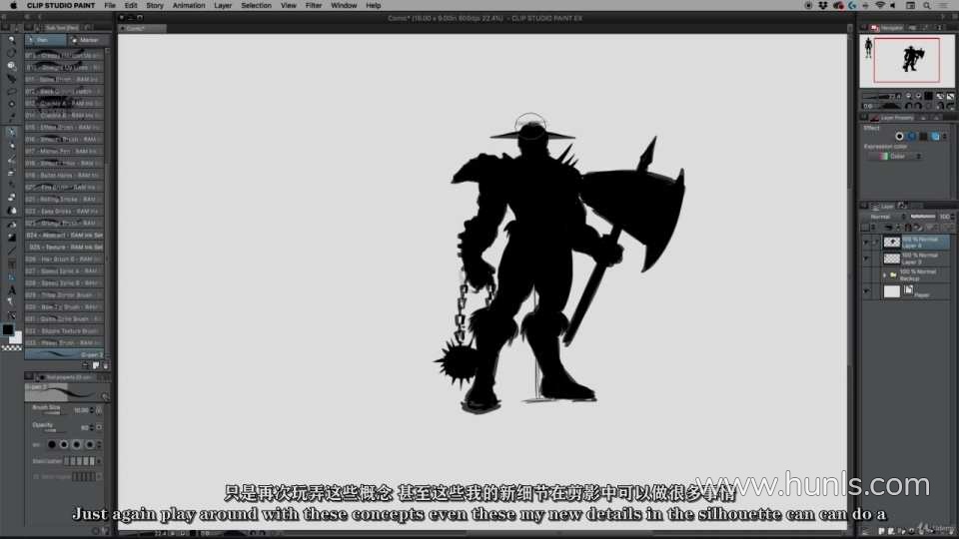Select the Blend tool icon
The width and height of the screenshot is (959, 539).
click(x=11, y=211)
